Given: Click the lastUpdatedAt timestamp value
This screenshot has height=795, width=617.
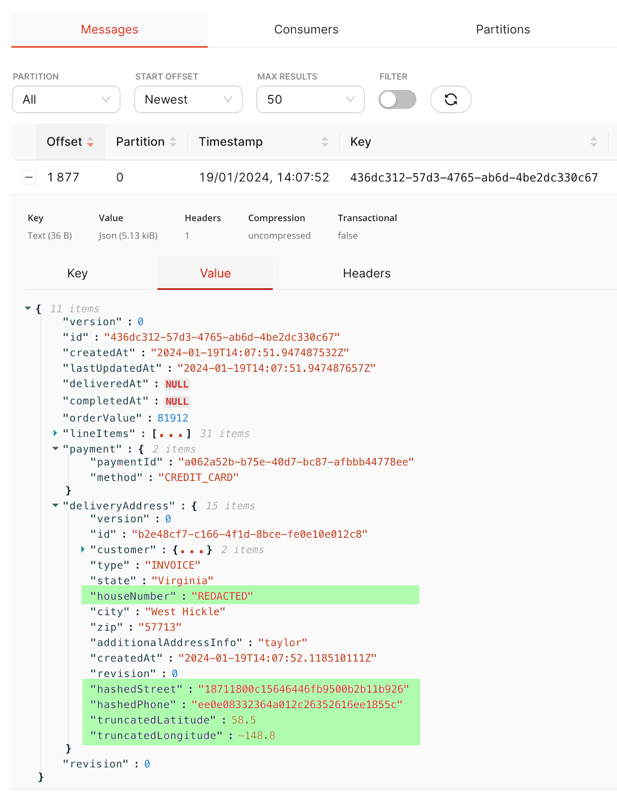Looking at the screenshot, I should pyautogui.click(x=276, y=368).
